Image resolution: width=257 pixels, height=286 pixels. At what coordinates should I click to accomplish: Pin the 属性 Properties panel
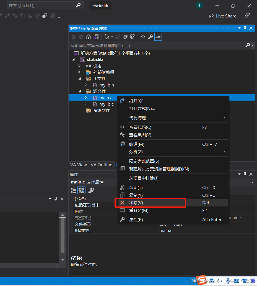(245, 174)
